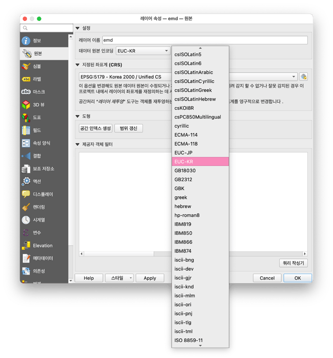Choose csISOLatinArabic encoding

tap(200, 72)
